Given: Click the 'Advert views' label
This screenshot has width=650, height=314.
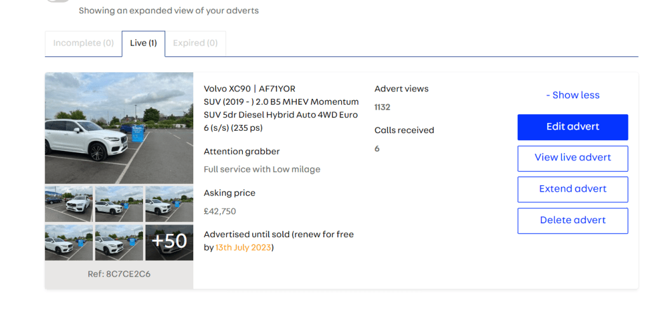Looking at the screenshot, I should tap(402, 89).
